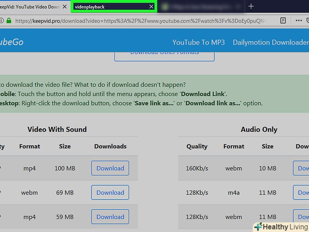Download the 128Kb/s m4a audio
The height and width of the screenshot is (232, 309).
pos(301,192)
